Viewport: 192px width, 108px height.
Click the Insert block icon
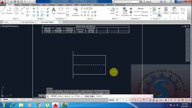click(112, 11)
